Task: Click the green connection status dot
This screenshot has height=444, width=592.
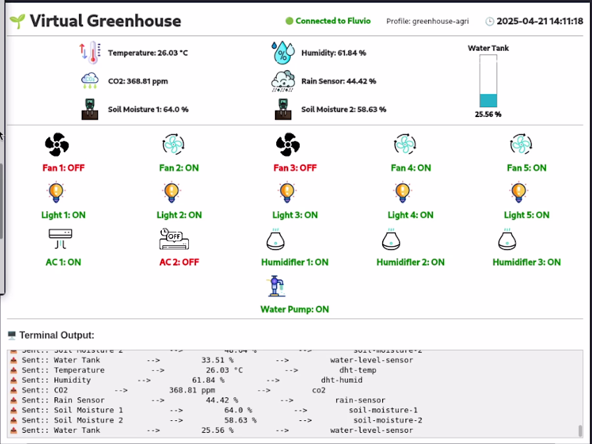Action: click(x=289, y=21)
